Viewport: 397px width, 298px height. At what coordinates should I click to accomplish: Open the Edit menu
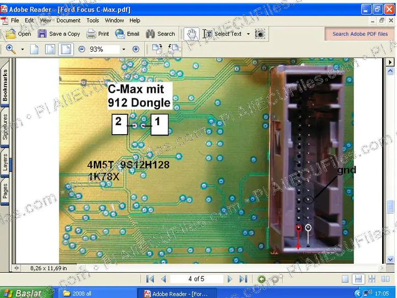[x=29, y=20]
